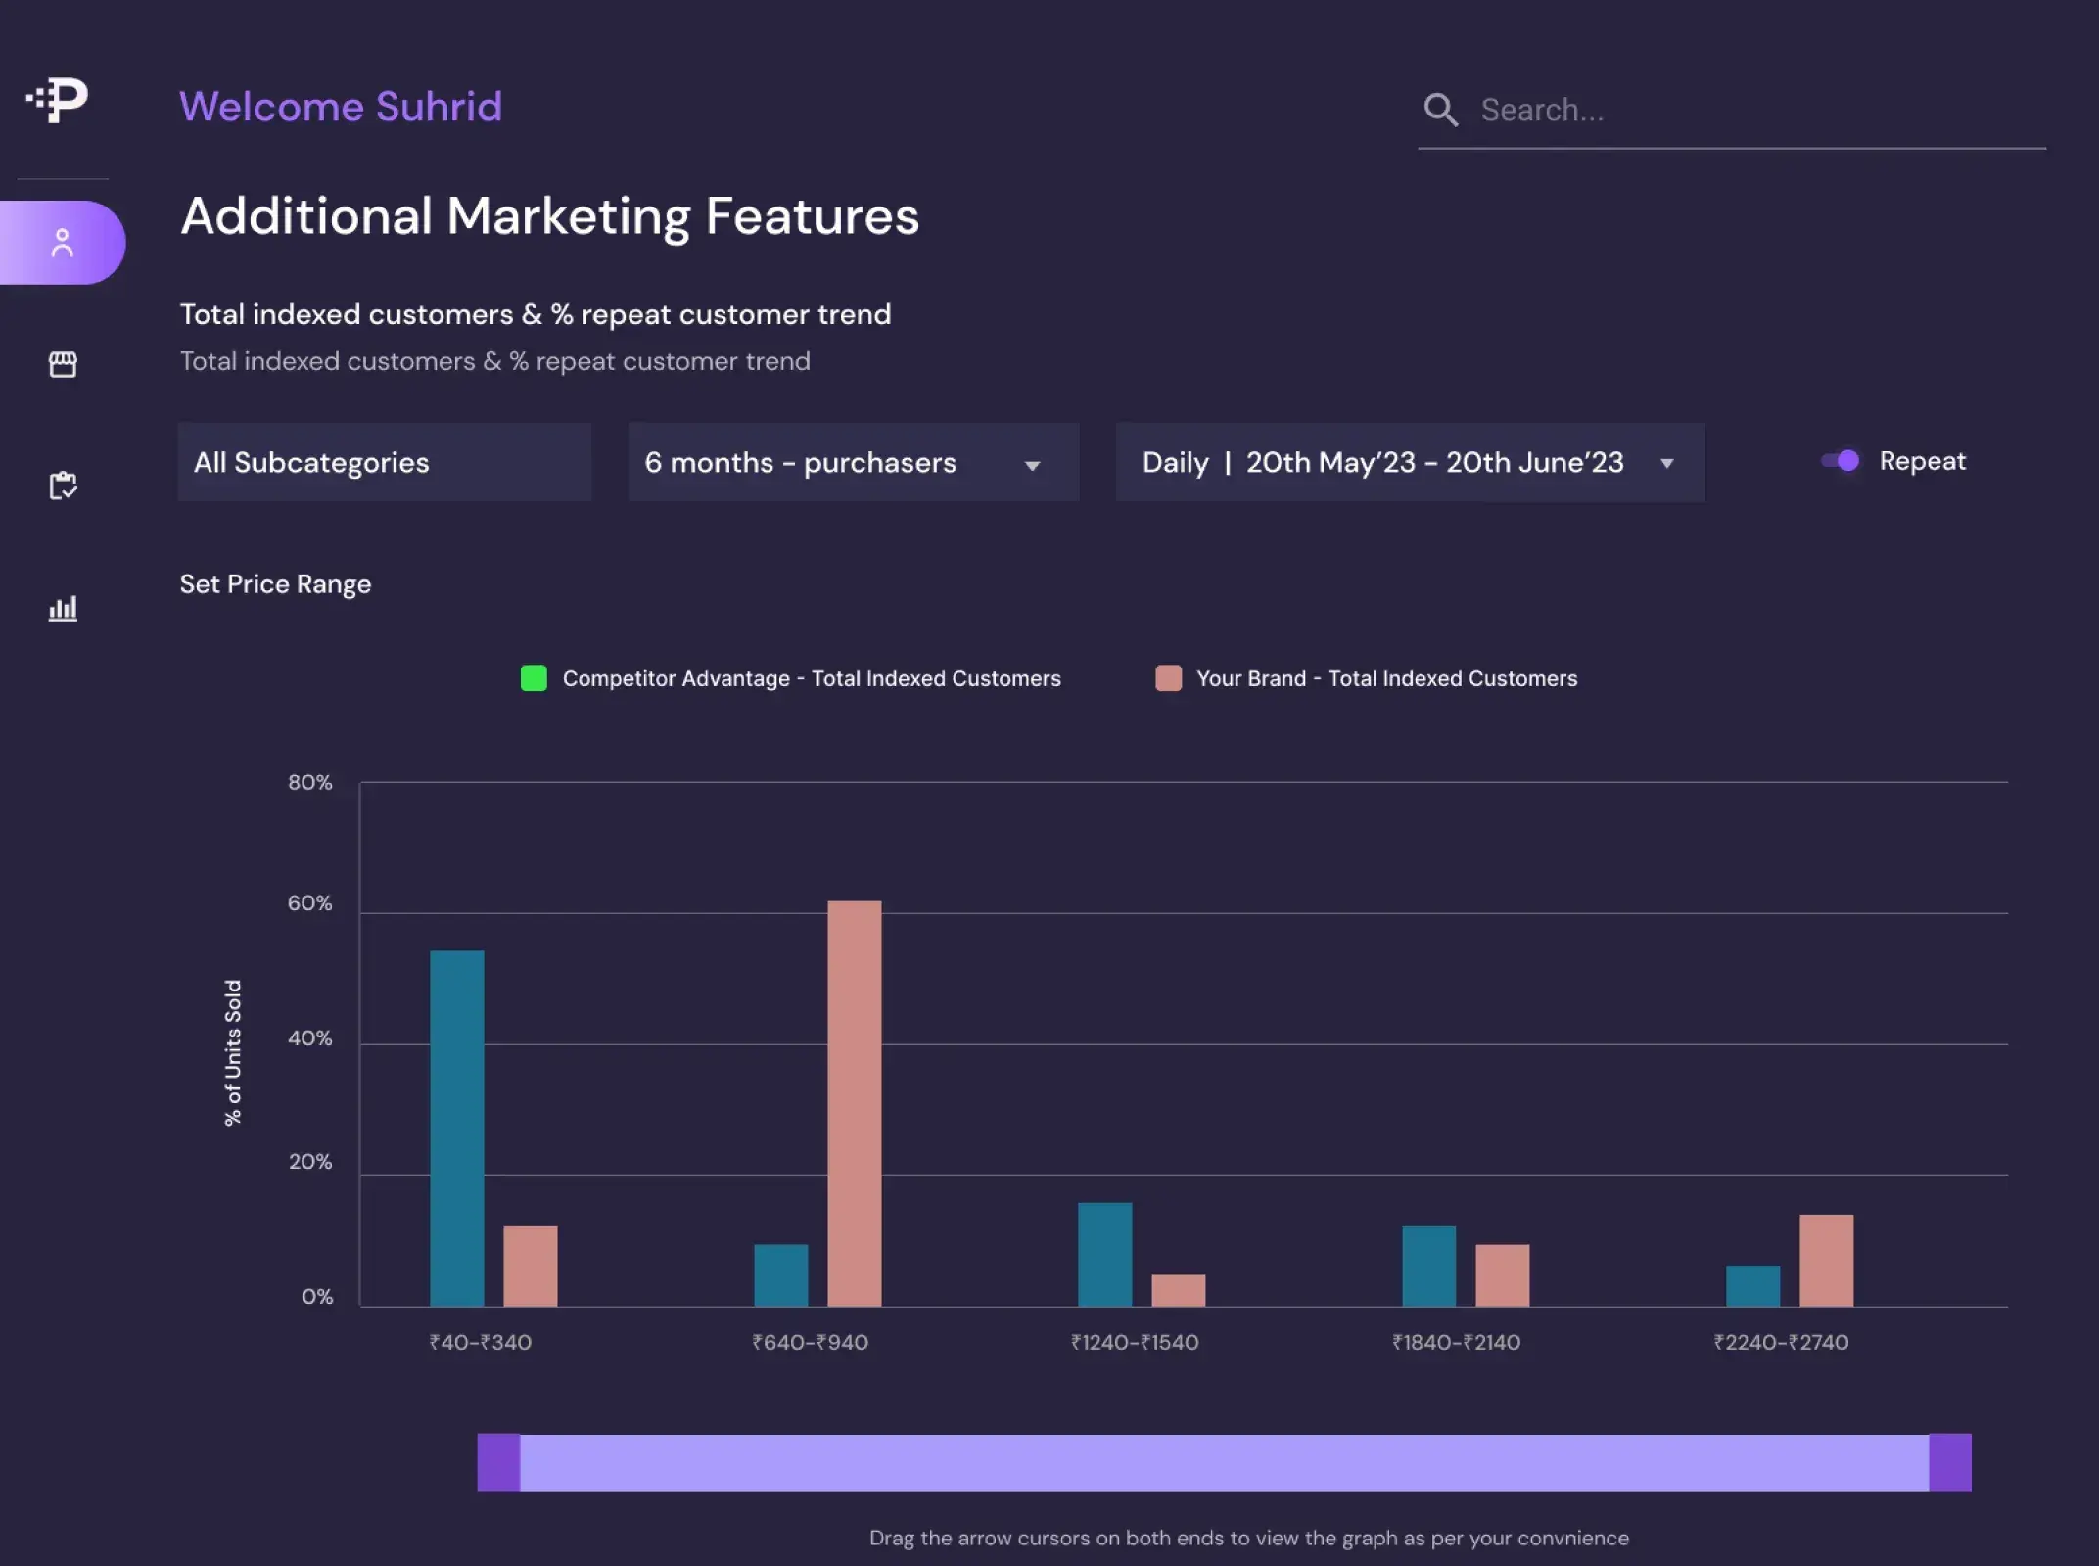Open the user profile sidebar icon
Image resolution: width=2099 pixels, height=1566 pixels.
[63, 243]
